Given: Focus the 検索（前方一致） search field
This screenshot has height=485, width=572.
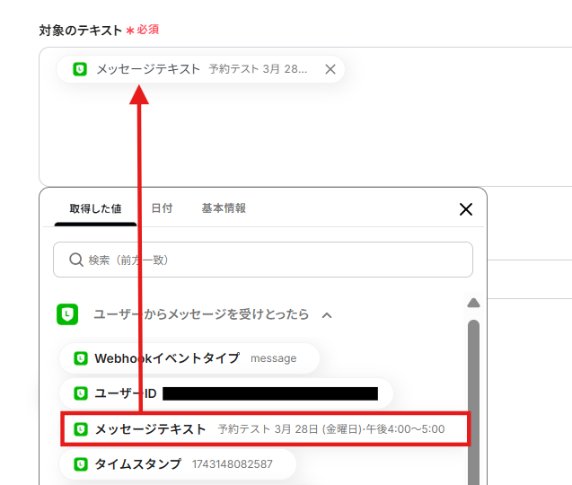Looking at the screenshot, I should click(263, 260).
